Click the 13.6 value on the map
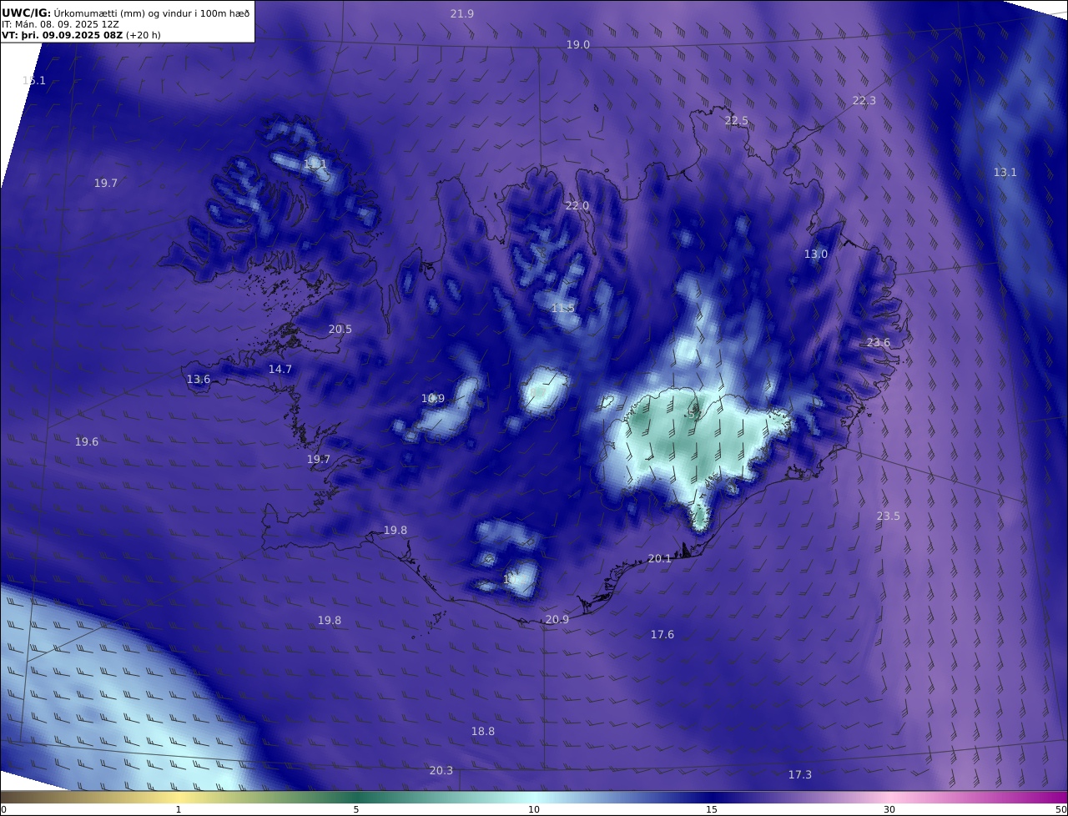The image size is (1068, 816). pos(199,380)
